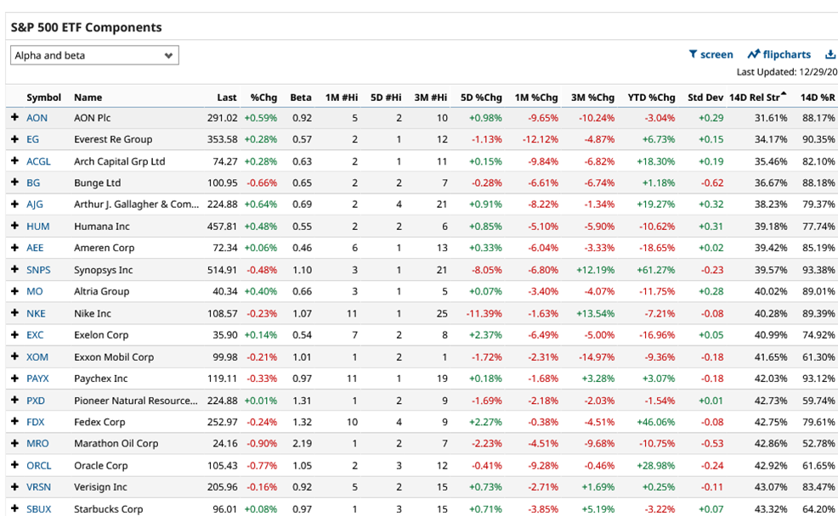The height and width of the screenshot is (516, 838).
Task: Click the plus icon beside ORCL
Action: tap(16, 465)
